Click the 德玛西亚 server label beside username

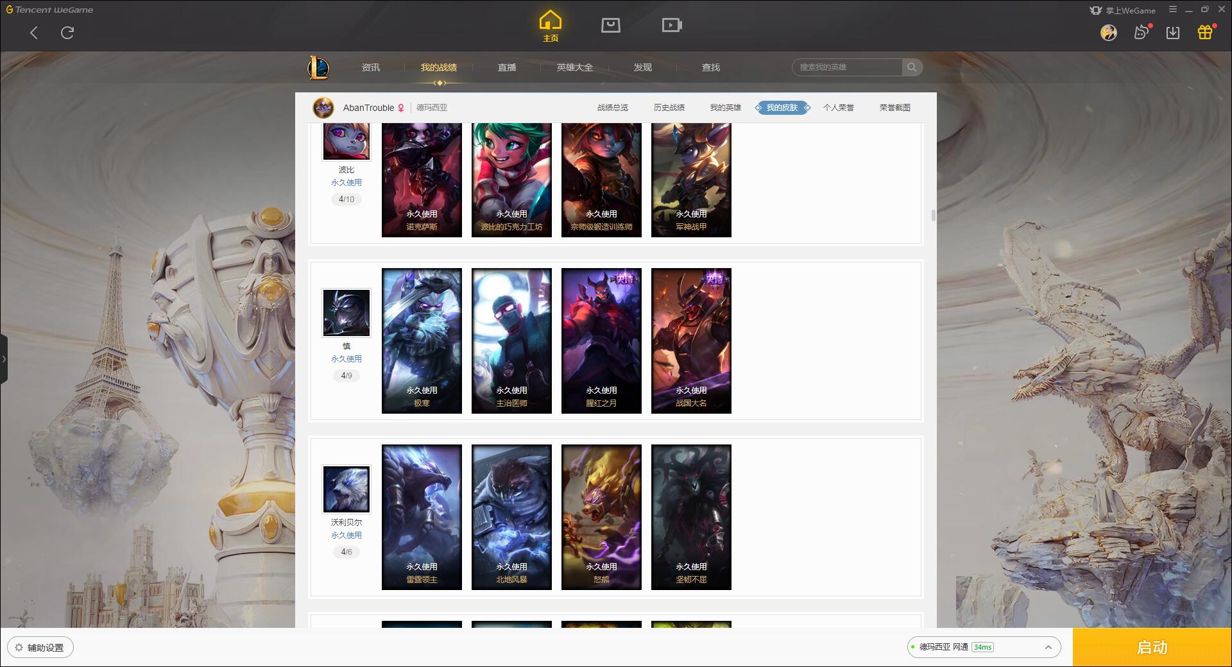(432, 108)
